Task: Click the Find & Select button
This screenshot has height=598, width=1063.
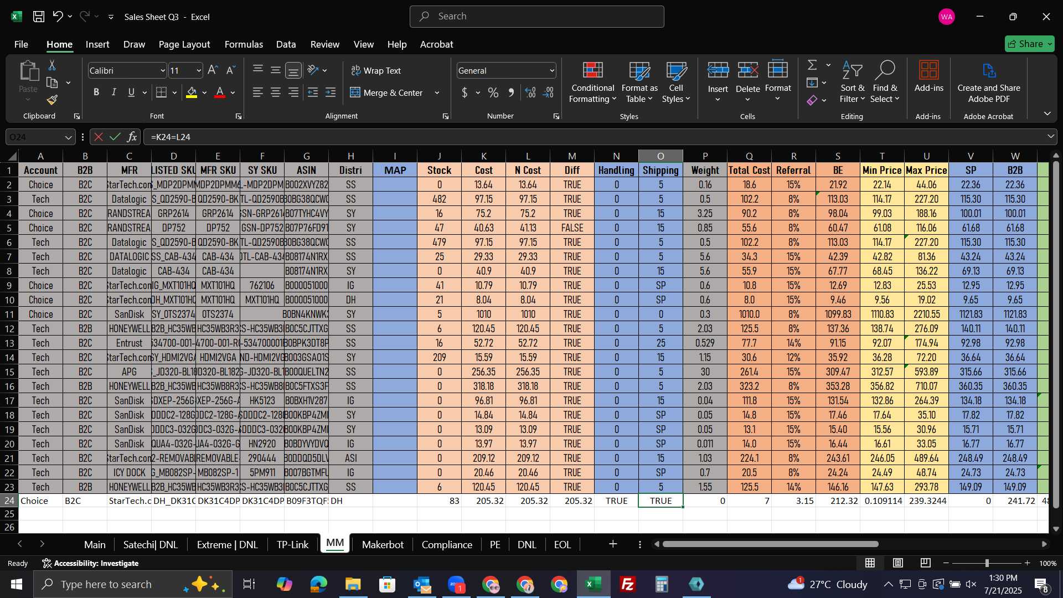Action: coord(885,83)
